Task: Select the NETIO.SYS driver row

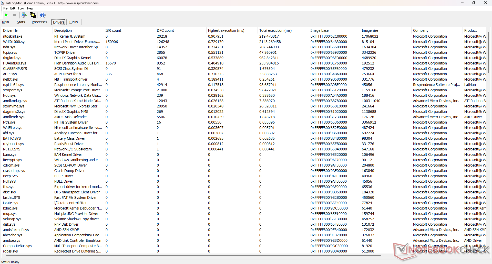Action: [244, 149]
